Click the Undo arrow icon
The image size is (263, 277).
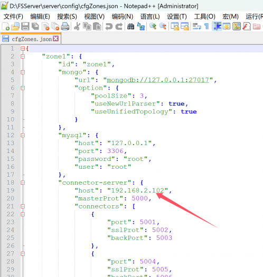click(109, 26)
